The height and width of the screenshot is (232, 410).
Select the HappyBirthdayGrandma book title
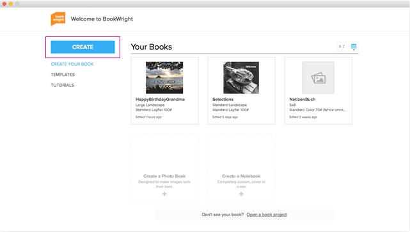[x=160, y=99]
